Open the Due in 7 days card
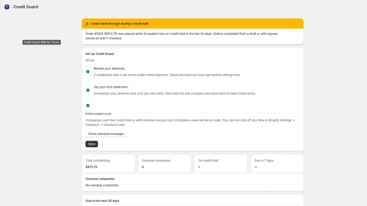The height and width of the screenshot is (206, 367). click(277, 164)
